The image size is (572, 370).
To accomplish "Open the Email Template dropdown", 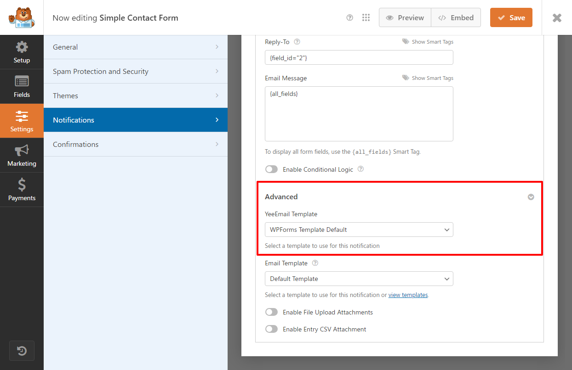I will [359, 279].
